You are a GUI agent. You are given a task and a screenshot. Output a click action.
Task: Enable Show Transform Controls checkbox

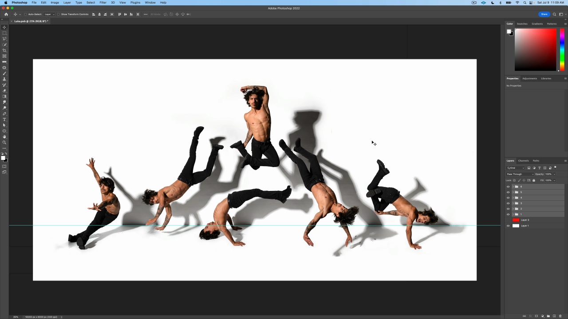(x=59, y=14)
